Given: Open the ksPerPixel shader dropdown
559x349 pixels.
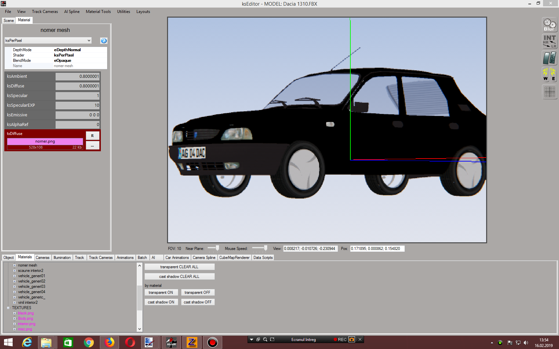Looking at the screenshot, I should coord(48,41).
